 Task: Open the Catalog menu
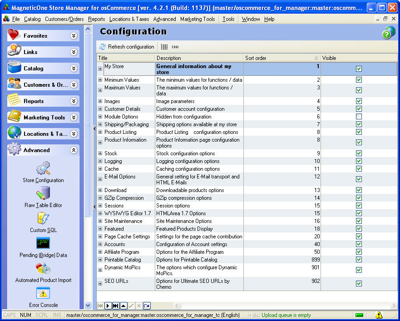tap(32, 19)
